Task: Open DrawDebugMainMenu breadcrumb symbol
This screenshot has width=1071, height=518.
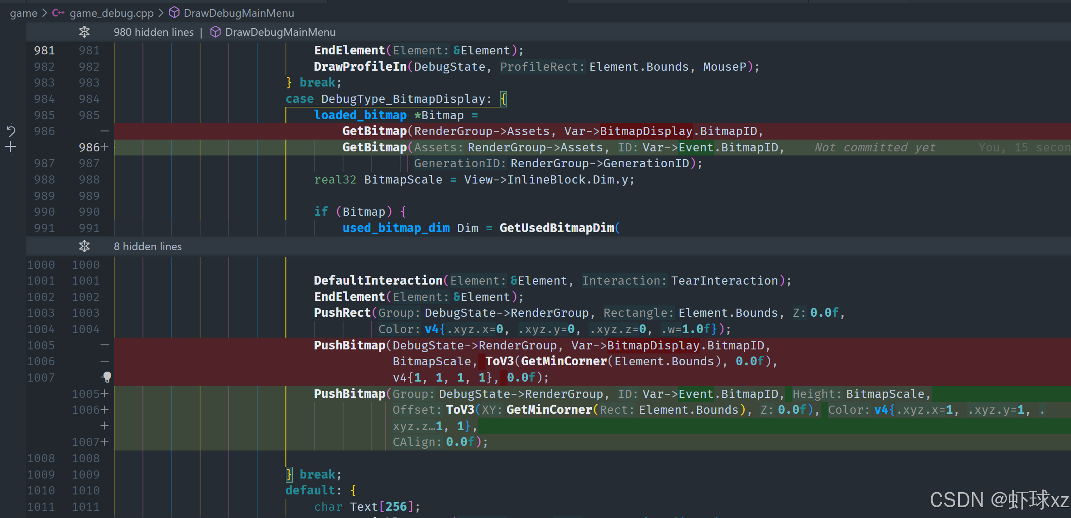Action: point(239,13)
